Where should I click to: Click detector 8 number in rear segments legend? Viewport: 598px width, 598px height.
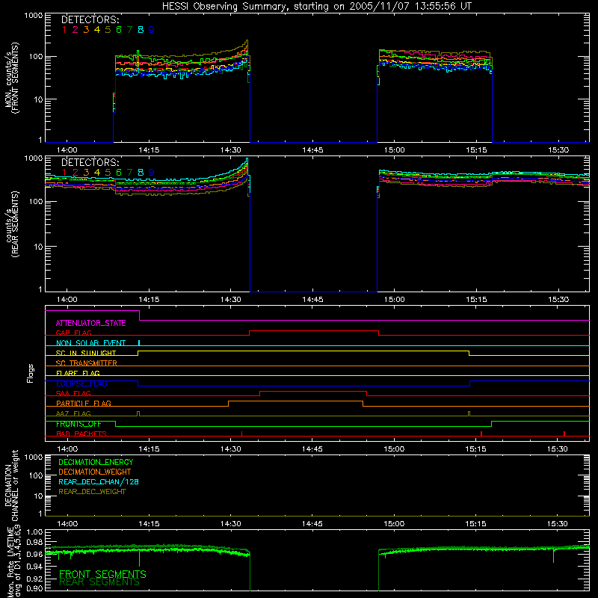tap(141, 173)
